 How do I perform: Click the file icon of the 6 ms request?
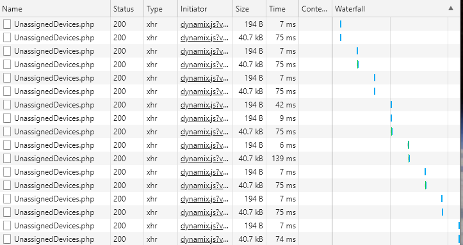(x=7, y=145)
